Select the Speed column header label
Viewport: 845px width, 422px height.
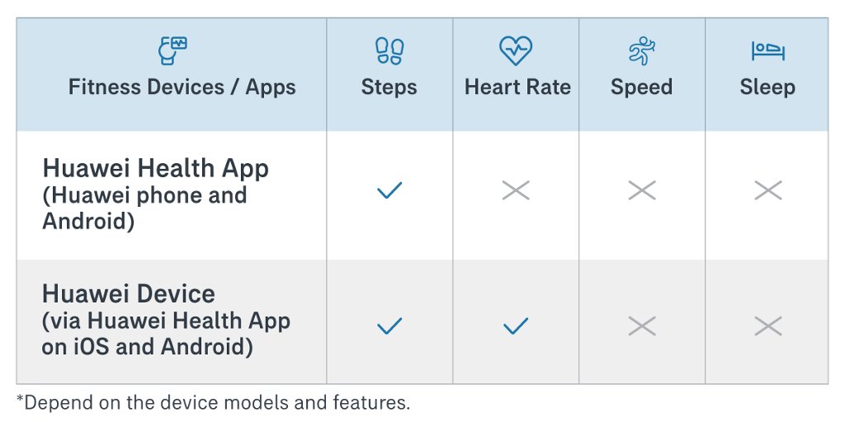pos(641,87)
